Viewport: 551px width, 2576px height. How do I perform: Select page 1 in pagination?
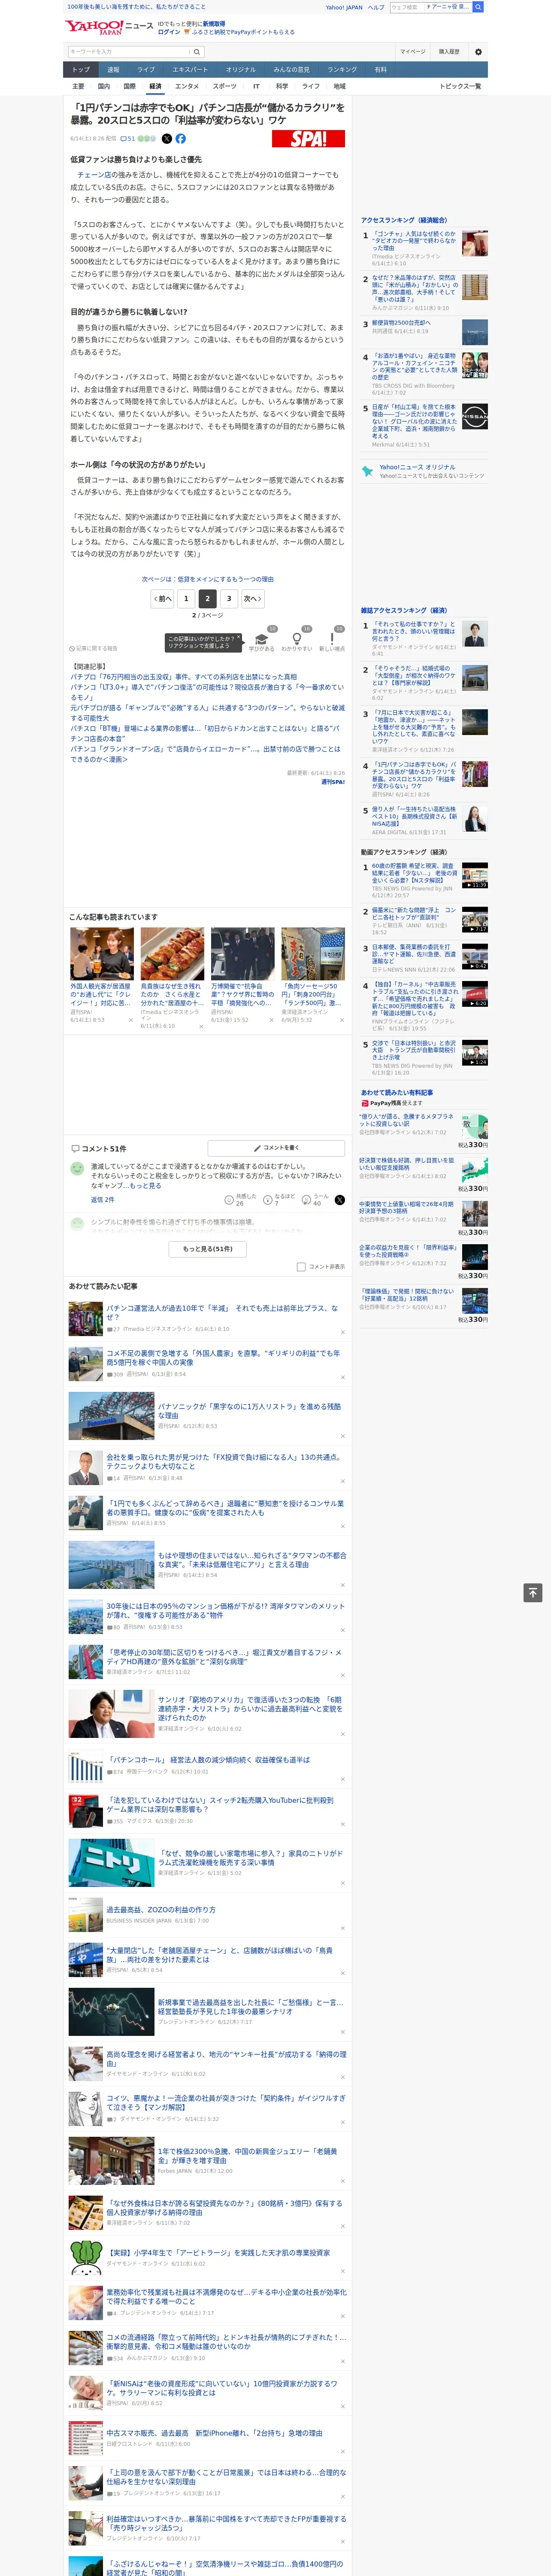tap(186, 599)
